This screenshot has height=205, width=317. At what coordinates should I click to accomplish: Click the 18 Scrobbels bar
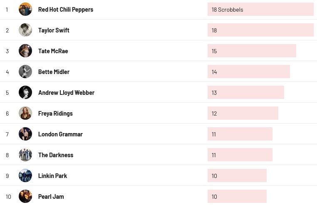pyautogui.click(x=260, y=9)
